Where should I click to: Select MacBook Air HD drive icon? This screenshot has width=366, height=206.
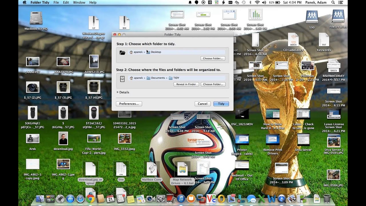pos(36,19)
